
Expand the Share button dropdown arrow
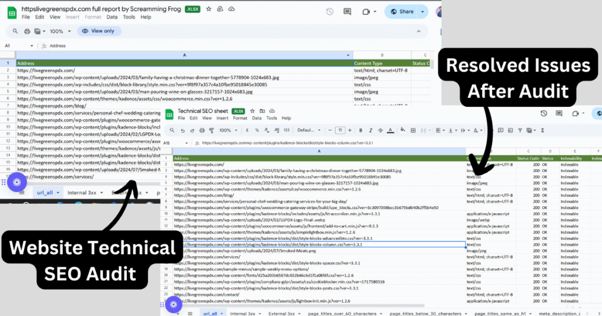click(422, 12)
